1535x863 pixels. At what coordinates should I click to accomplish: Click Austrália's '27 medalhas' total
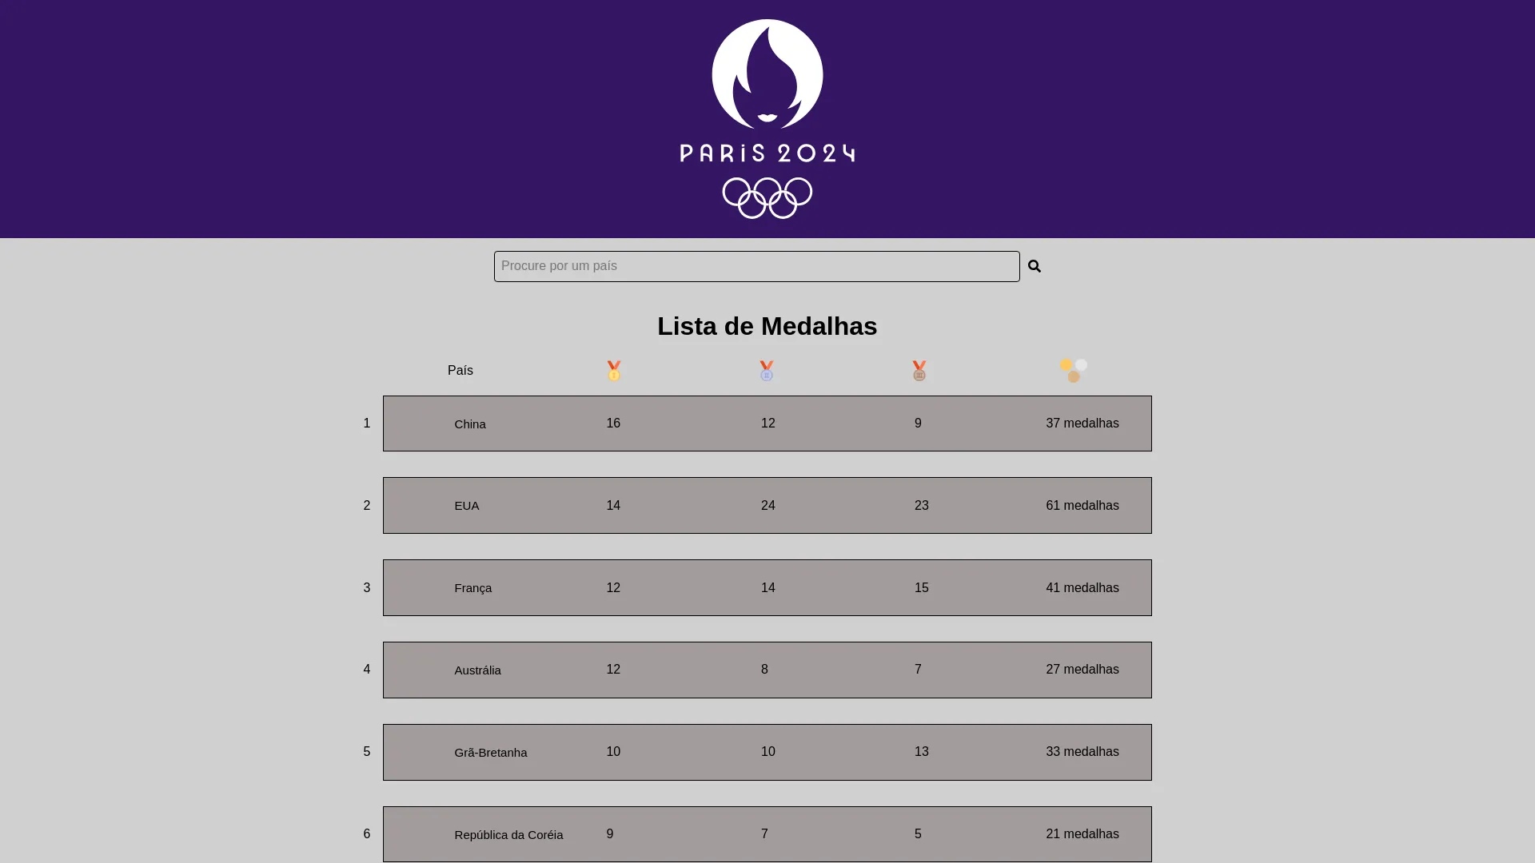coord(1082,670)
